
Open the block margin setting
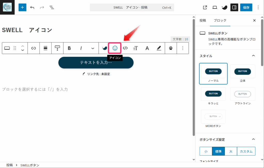(x=57, y=48)
